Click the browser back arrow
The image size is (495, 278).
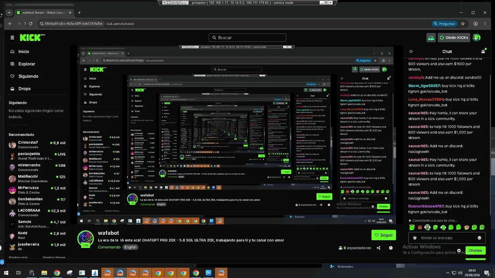10,24
